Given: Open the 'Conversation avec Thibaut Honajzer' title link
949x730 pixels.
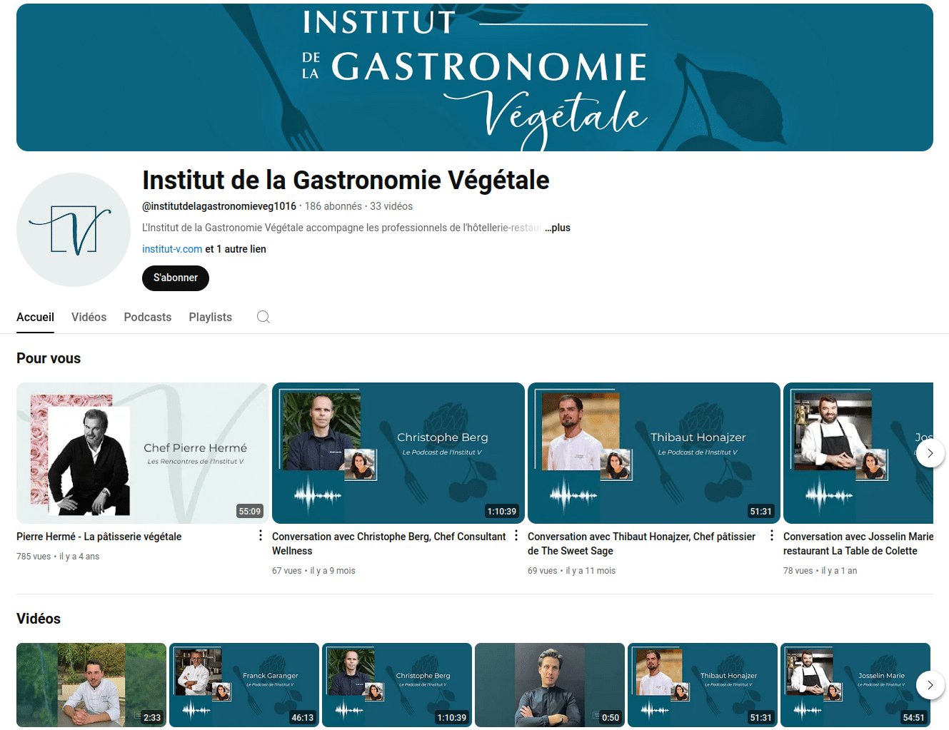Looking at the screenshot, I should point(641,544).
